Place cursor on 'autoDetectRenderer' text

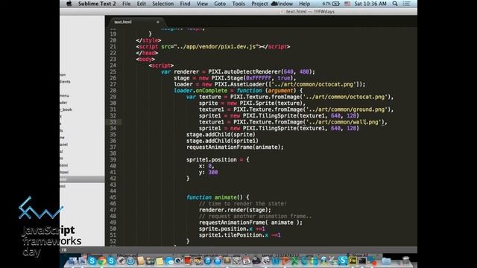(x=253, y=71)
